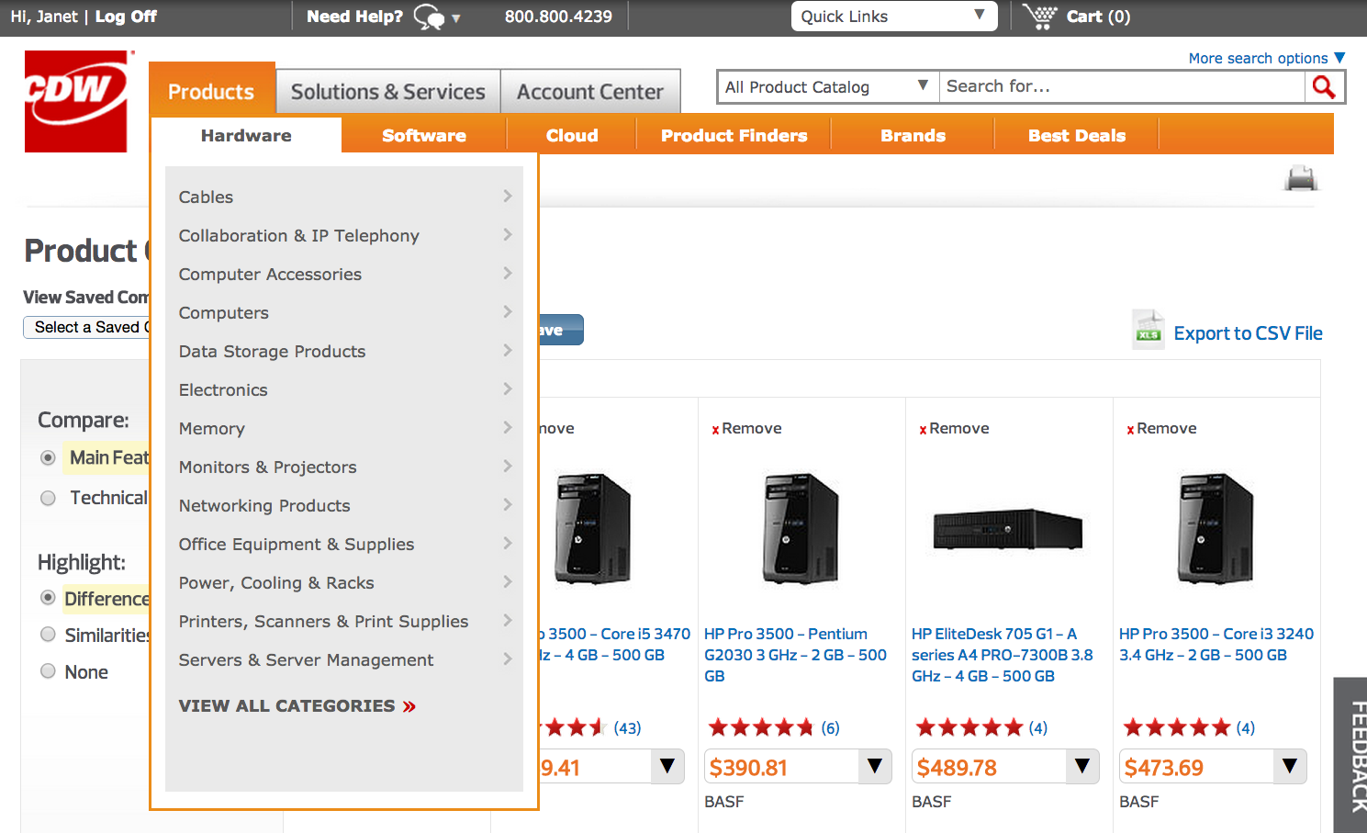Open HP Pro 3500 Core i3 3240 link

click(1216, 644)
